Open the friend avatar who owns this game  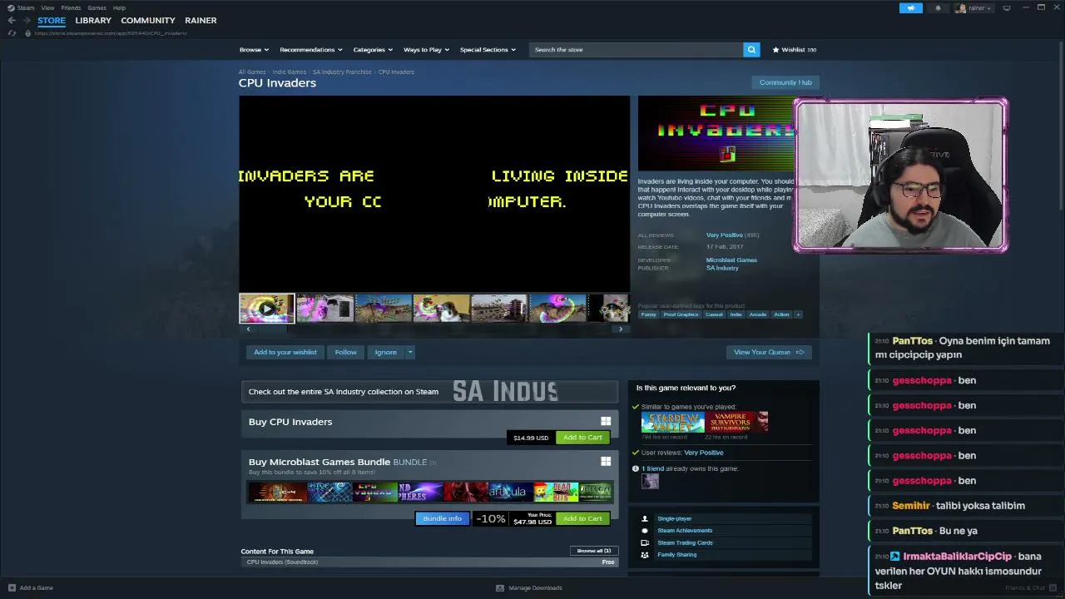point(650,482)
